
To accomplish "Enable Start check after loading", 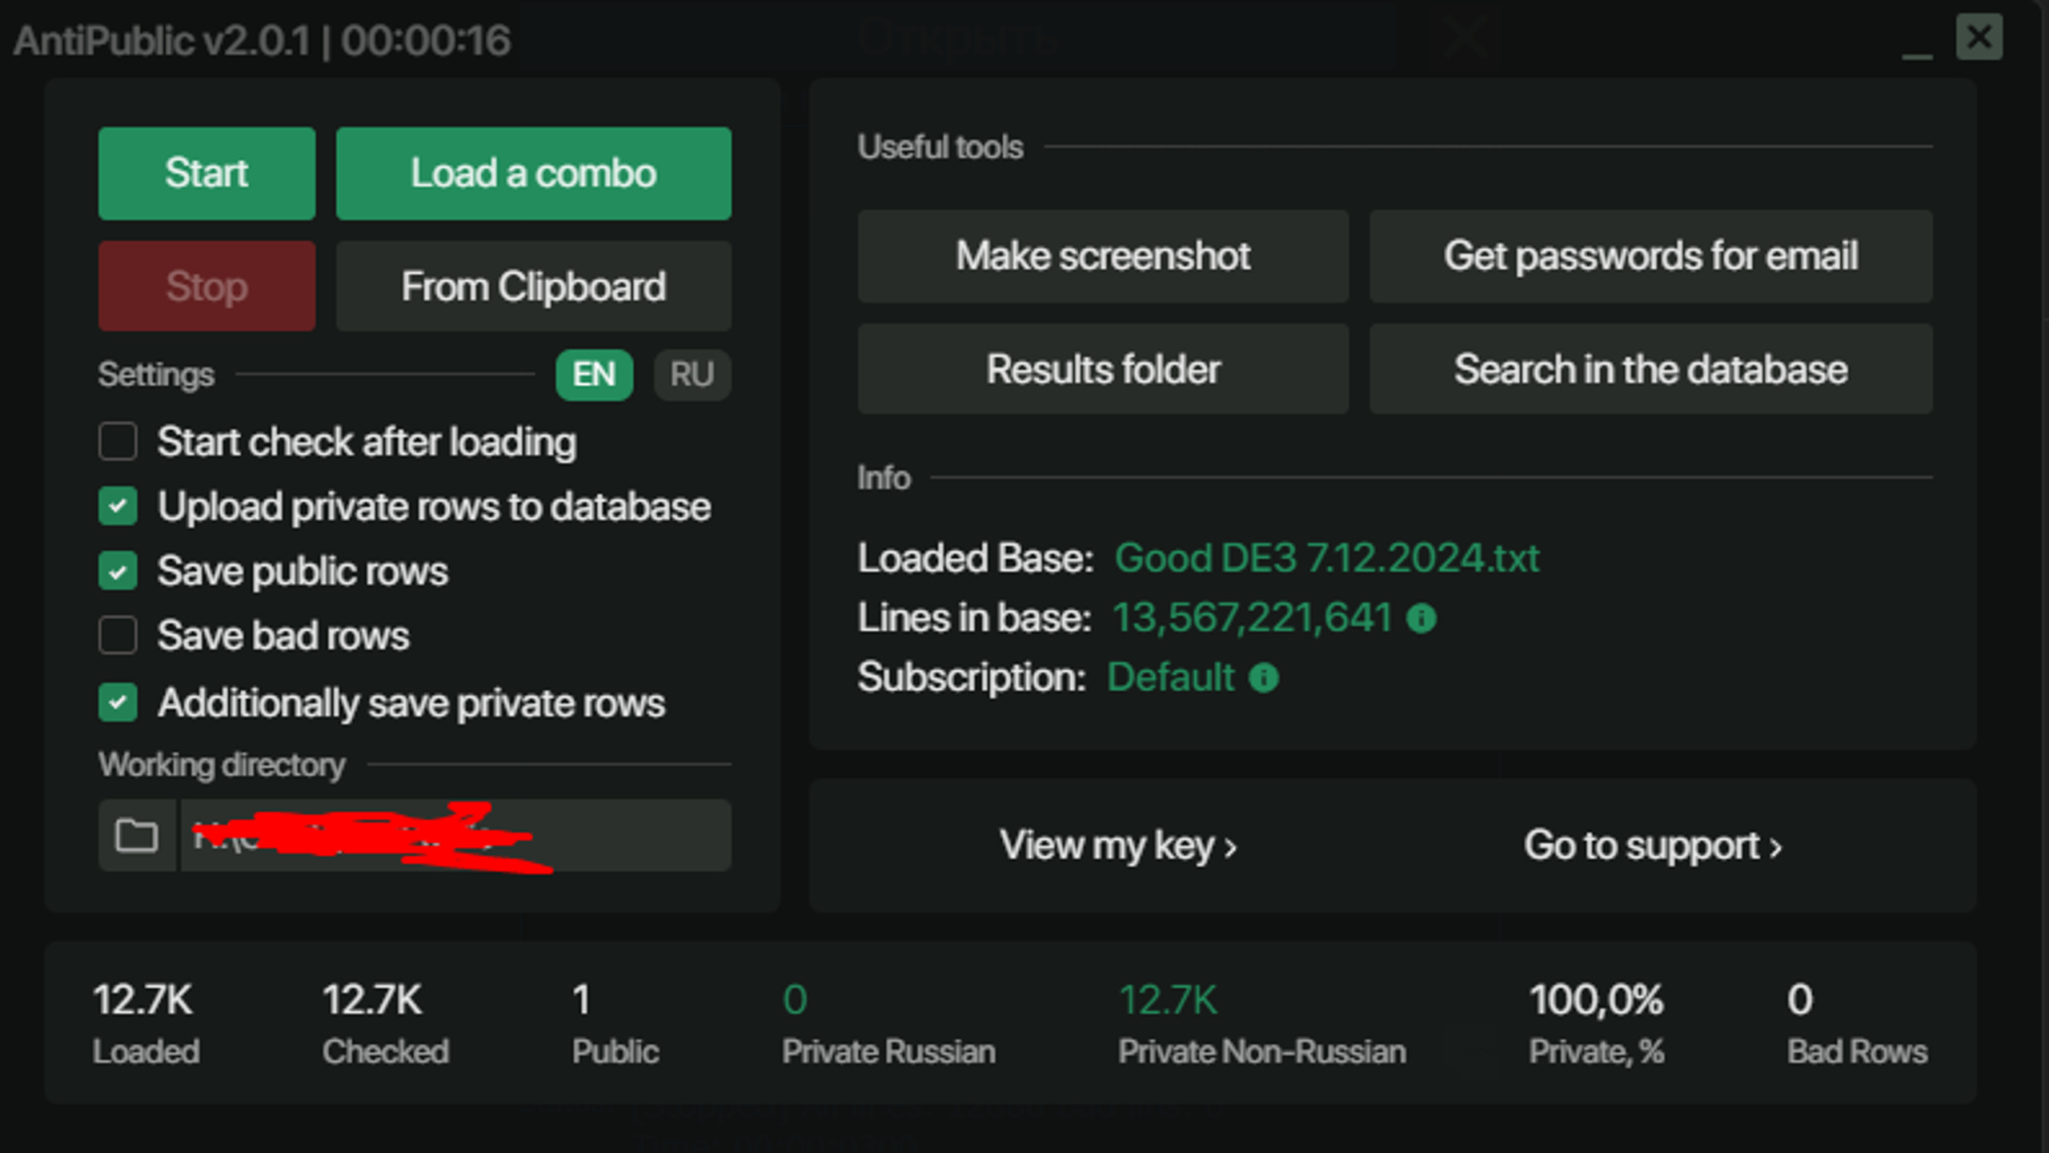I will click(118, 442).
